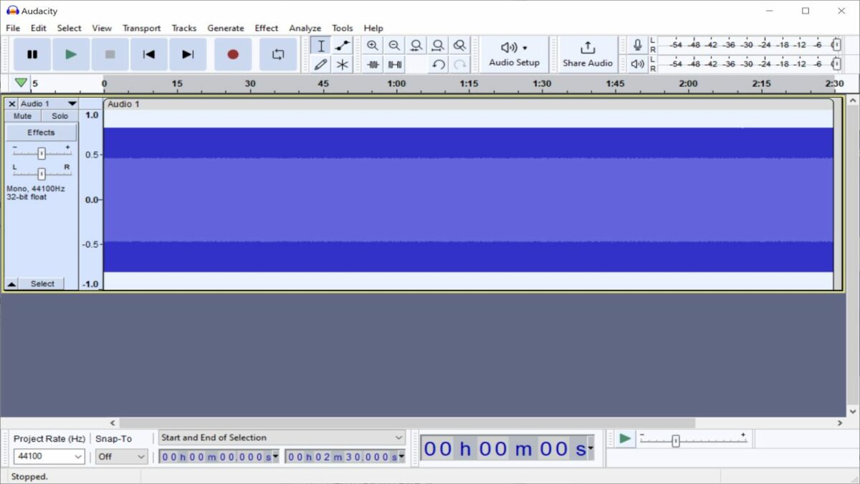Viewport: 860px width, 484px height.
Task: Select the Envelope tool
Action: coord(343,46)
